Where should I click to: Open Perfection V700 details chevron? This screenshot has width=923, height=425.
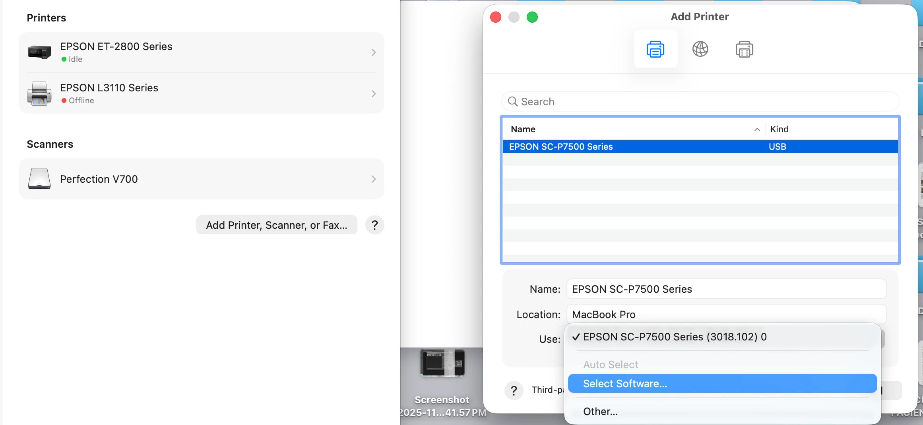coord(373,179)
